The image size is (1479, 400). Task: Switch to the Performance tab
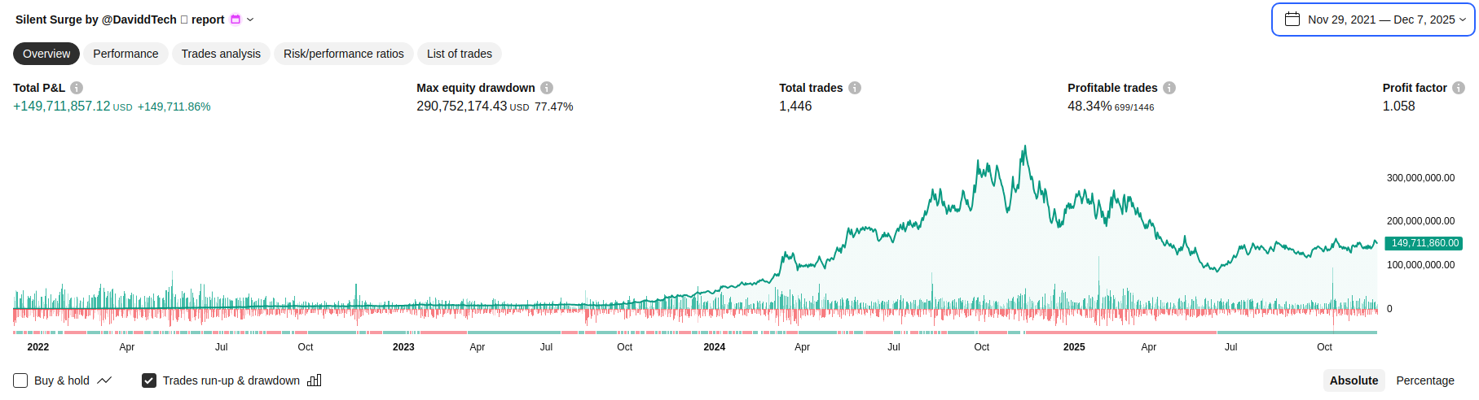(125, 54)
